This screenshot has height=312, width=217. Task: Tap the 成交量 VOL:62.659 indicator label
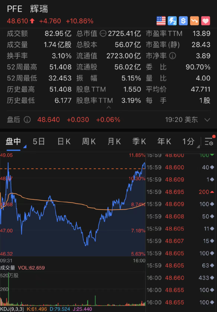click(x=22, y=268)
